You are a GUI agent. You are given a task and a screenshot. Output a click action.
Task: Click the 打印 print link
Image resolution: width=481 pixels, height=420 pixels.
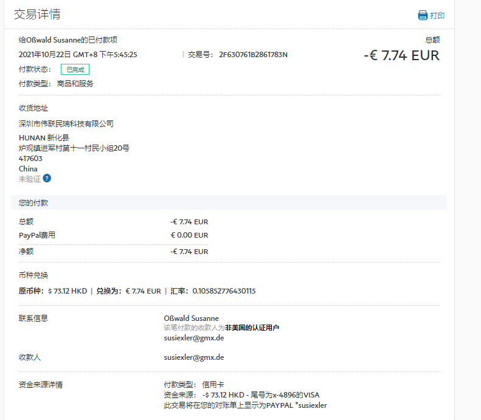coord(437,15)
